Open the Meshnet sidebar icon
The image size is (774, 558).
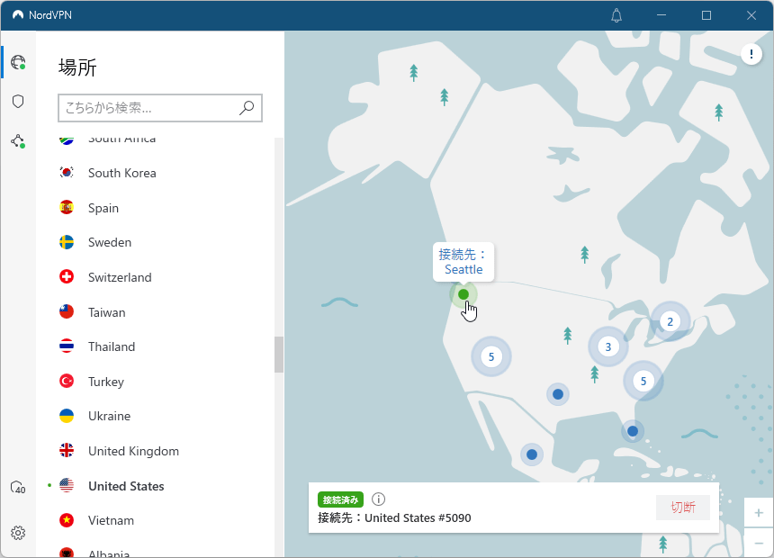pos(18,141)
